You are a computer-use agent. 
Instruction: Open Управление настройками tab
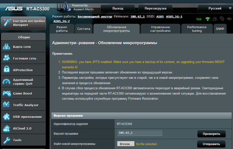(160, 29)
